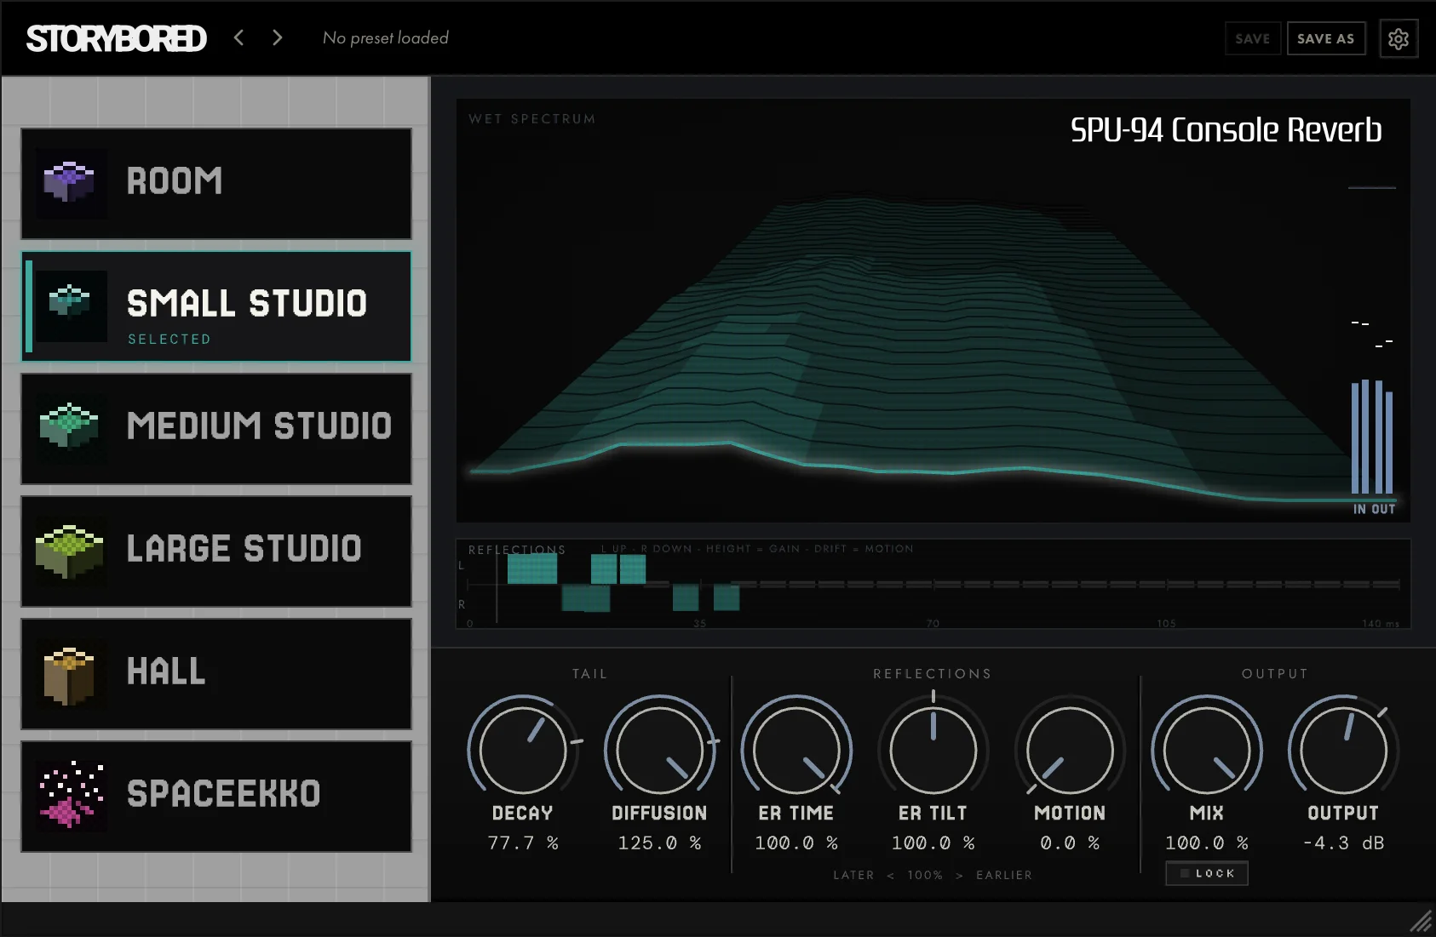Click the Large Studio yellow-green cube icon
The image size is (1436, 937).
(70, 550)
